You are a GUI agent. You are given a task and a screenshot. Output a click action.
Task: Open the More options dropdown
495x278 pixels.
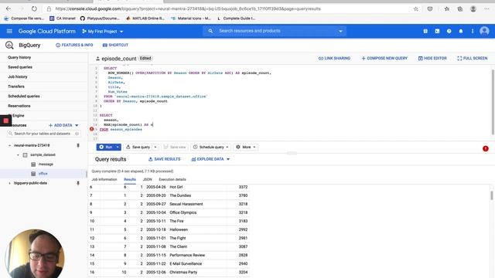click(x=246, y=147)
